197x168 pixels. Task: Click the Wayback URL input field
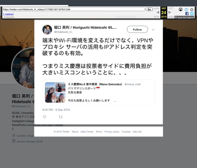[74, 9]
